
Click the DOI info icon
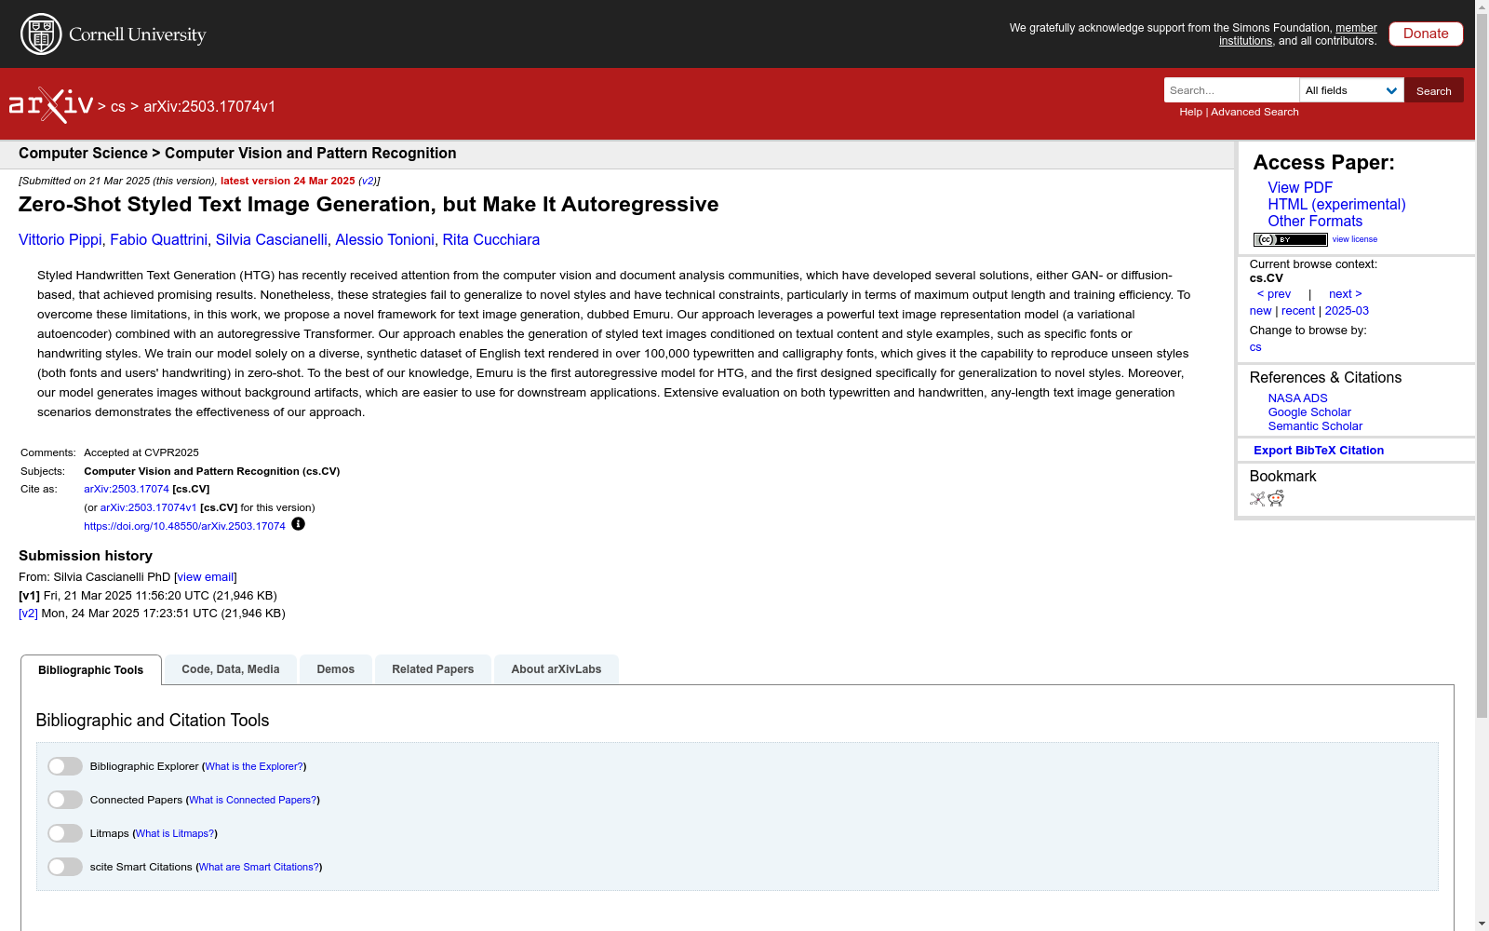point(298,524)
